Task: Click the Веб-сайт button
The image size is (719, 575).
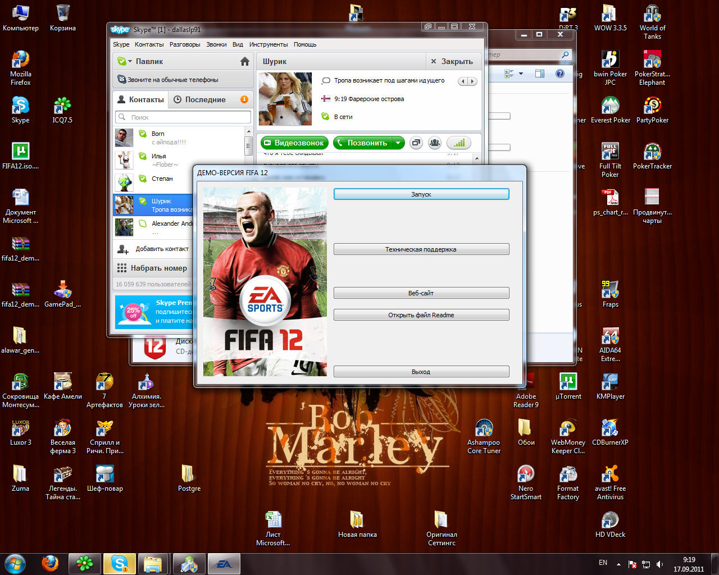Action: click(x=421, y=293)
